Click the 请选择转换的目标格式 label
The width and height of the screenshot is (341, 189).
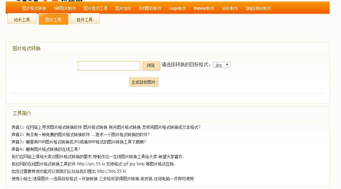186,64
